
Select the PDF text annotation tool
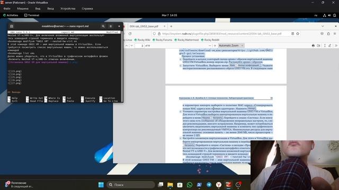pyautogui.click(x=325, y=45)
